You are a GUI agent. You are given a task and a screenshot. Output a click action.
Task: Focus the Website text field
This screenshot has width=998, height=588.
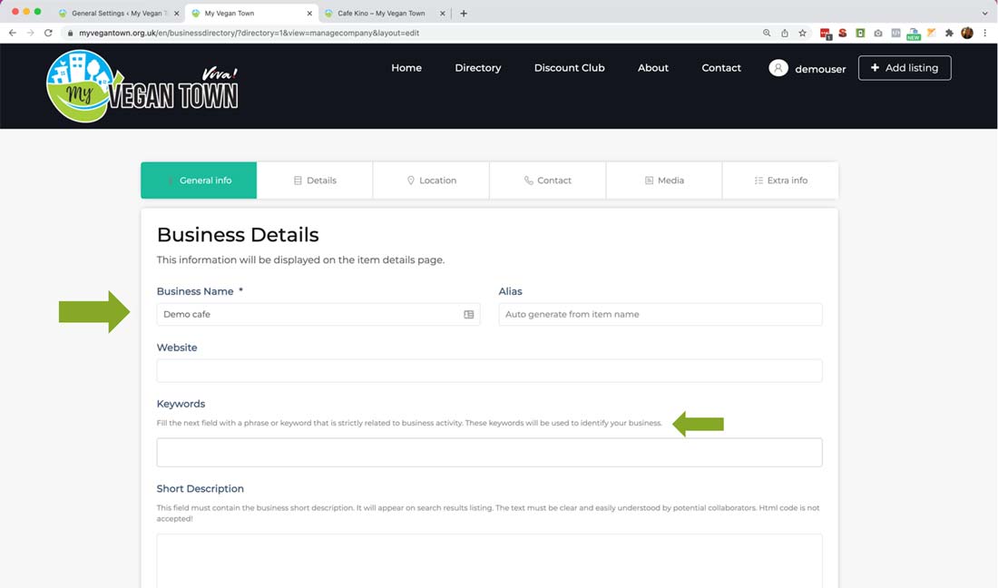coord(489,370)
